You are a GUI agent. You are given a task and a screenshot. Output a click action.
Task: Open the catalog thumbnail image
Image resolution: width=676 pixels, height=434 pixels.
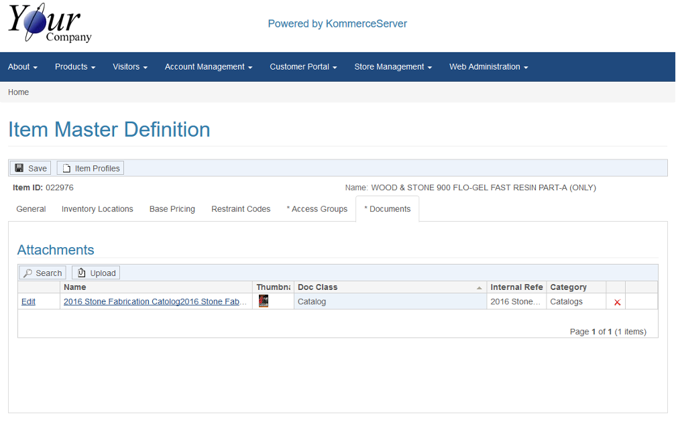[x=264, y=301]
